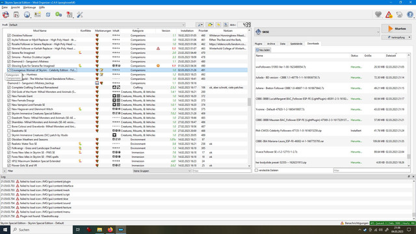
Task: Click conflict icon on XP32 Maximum Skeleton row
Action: 80,161
